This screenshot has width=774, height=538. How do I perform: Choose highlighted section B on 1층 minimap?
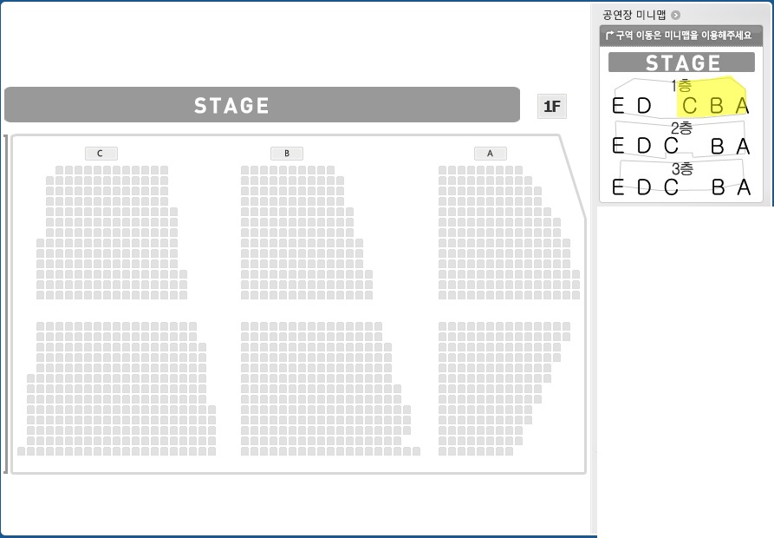tap(716, 106)
